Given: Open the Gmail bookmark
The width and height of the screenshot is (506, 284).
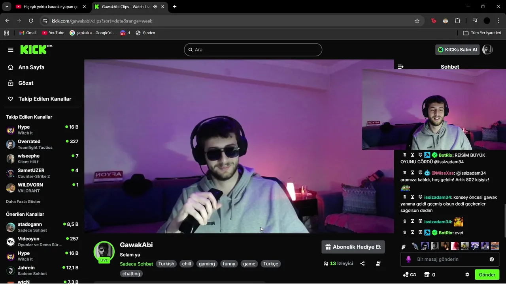Looking at the screenshot, I should click(x=28, y=33).
